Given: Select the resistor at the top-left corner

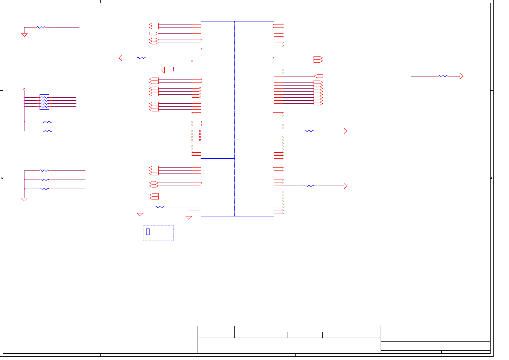Looking at the screenshot, I should tap(41, 27).
